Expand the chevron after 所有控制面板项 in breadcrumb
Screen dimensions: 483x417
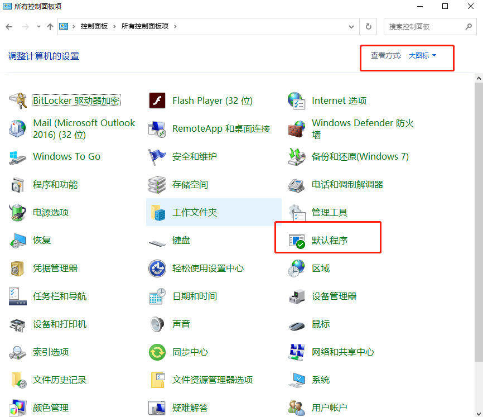[175, 26]
